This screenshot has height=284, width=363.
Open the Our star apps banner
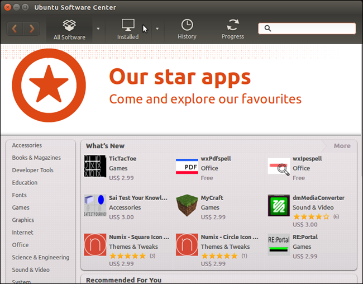tap(181, 89)
